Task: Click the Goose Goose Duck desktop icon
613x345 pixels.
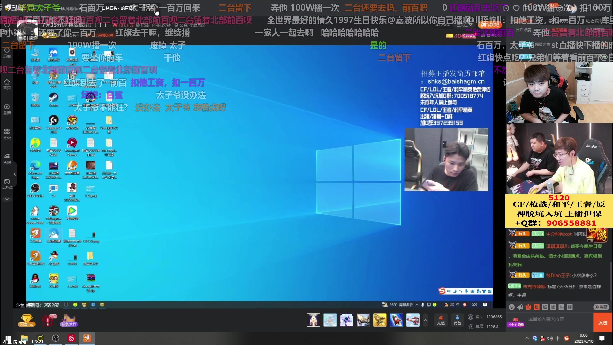Action: pos(35,215)
